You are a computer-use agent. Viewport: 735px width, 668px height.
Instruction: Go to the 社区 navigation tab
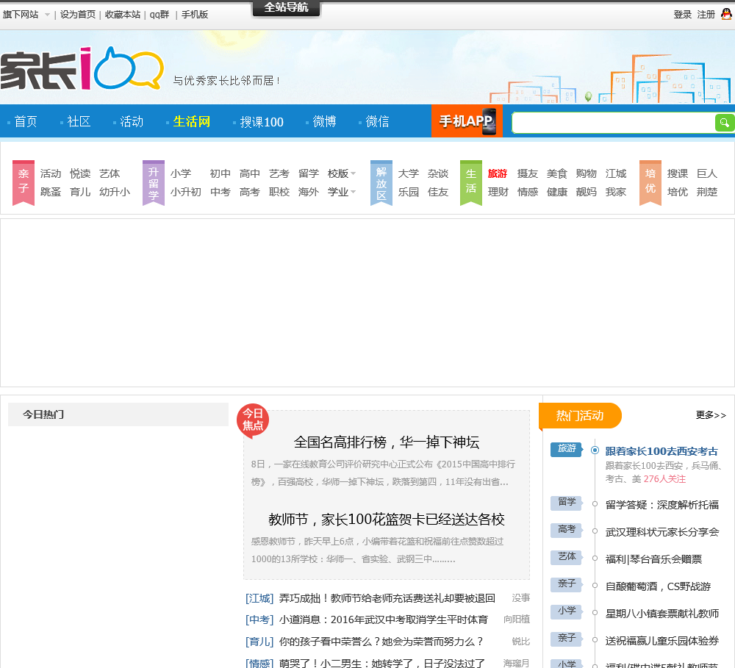79,121
